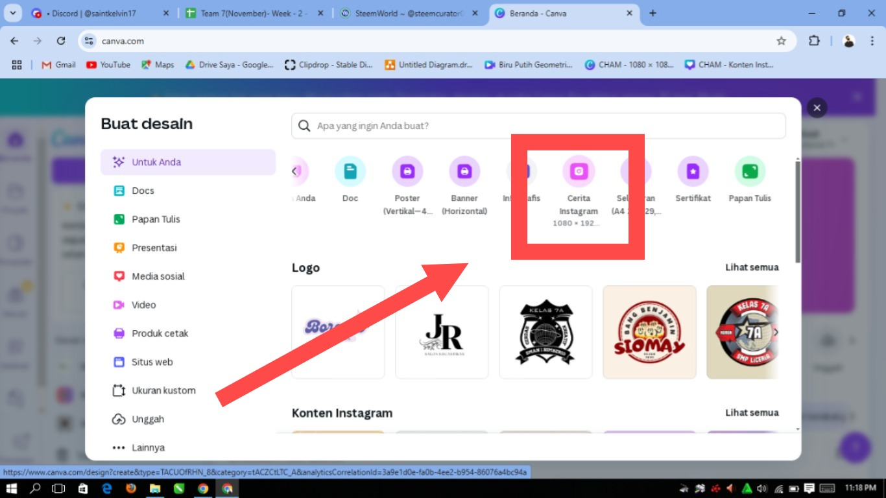This screenshot has width=886, height=498.
Task: Expand the tab search dropdown
Action: (x=12, y=13)
